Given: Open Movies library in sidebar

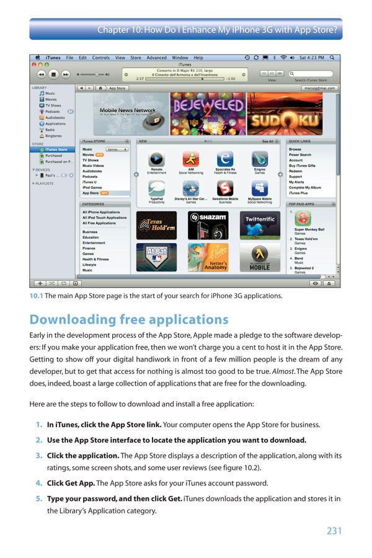Looking at the screenshot, I should pos(51,99).
